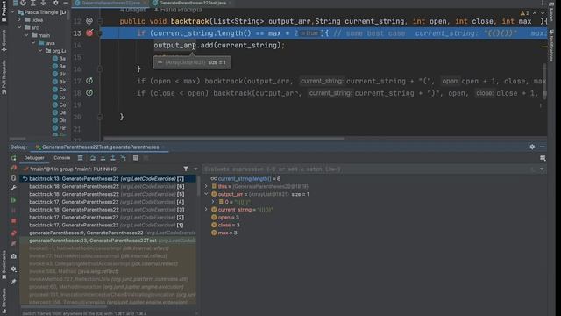Collapse the code fold on line 12
Viewport: 561px width, 316px height.
pyautogui.click(x=100, y=21)
